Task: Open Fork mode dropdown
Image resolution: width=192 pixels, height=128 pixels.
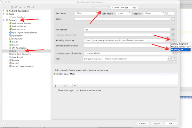Action: (x=123, y=13)
